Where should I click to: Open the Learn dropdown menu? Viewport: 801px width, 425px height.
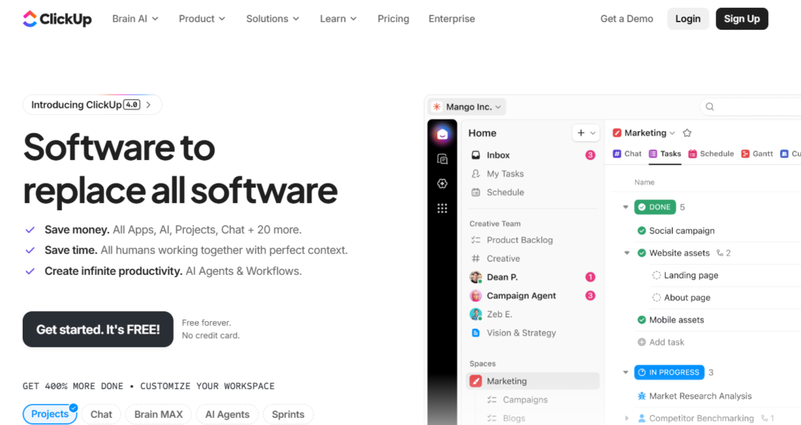pyautogui.click(x=338, y=19)
